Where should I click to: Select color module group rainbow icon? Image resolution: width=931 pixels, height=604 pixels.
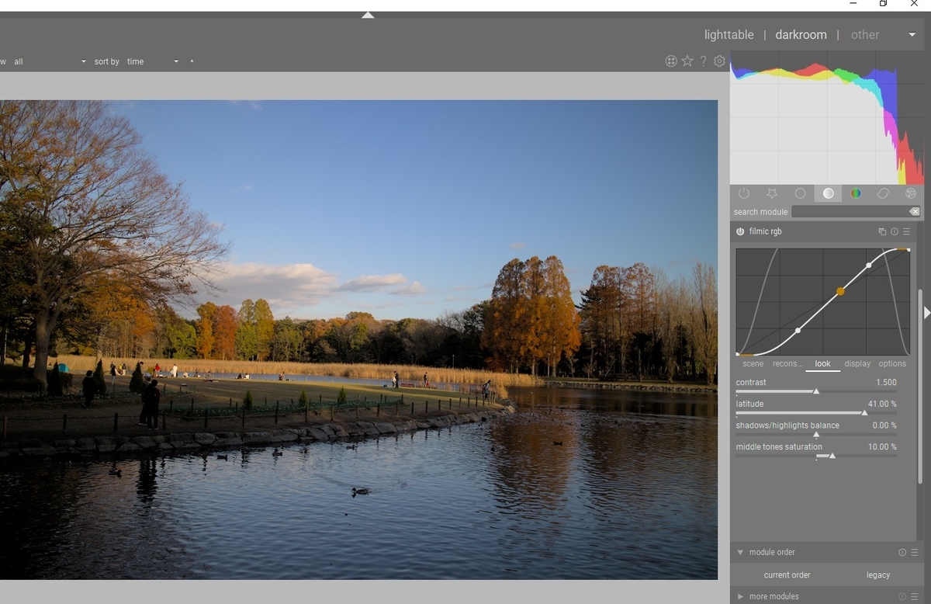click(856, 193)
